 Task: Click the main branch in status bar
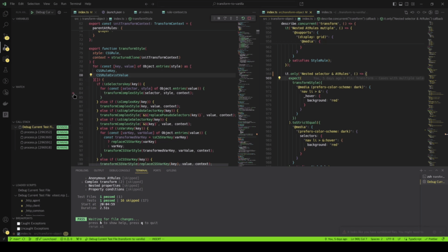15,239
